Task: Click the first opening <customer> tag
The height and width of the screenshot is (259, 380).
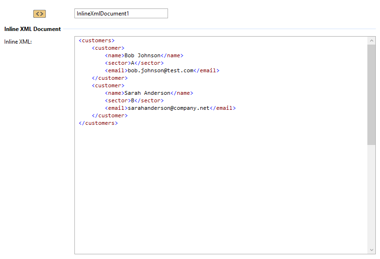Action: pos(108,48)
